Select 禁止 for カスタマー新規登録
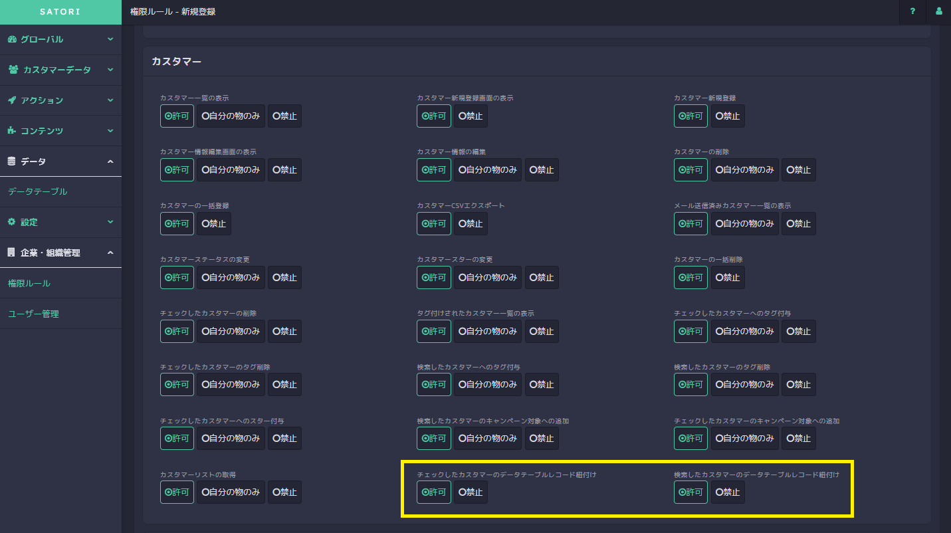 click(728, 116)
